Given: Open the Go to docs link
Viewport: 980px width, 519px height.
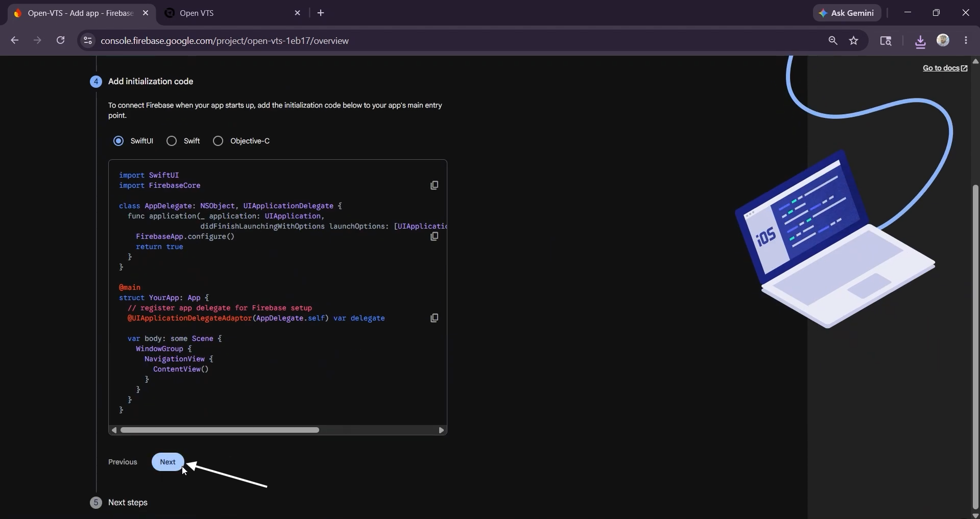Looking at the screenshot, I should click(x=945, y=68).
